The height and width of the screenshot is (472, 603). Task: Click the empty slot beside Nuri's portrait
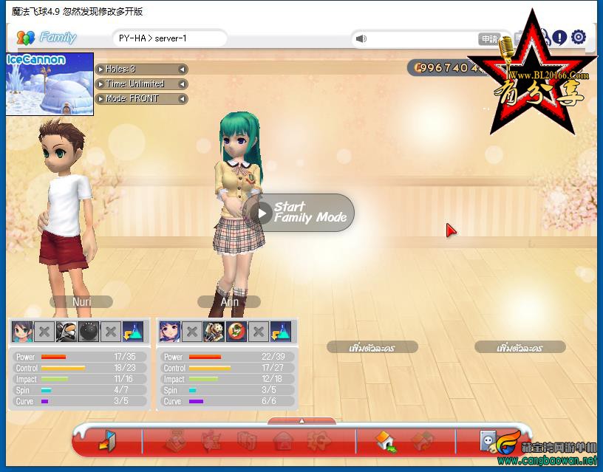pyautogui.click(x=44, y=332)
